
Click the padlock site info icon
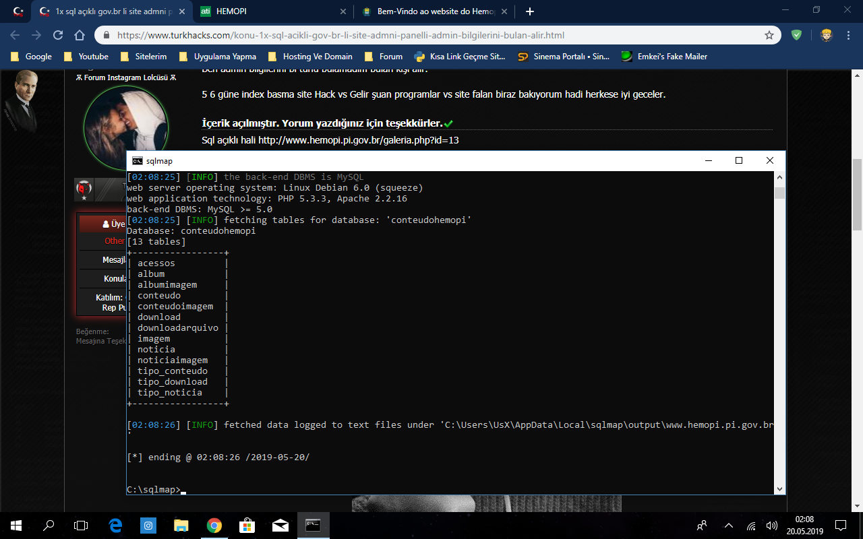(x=107, y=35)
